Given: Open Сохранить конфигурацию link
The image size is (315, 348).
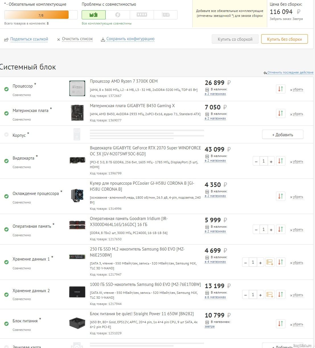Looking at the screenshot, I should (130, 39).
